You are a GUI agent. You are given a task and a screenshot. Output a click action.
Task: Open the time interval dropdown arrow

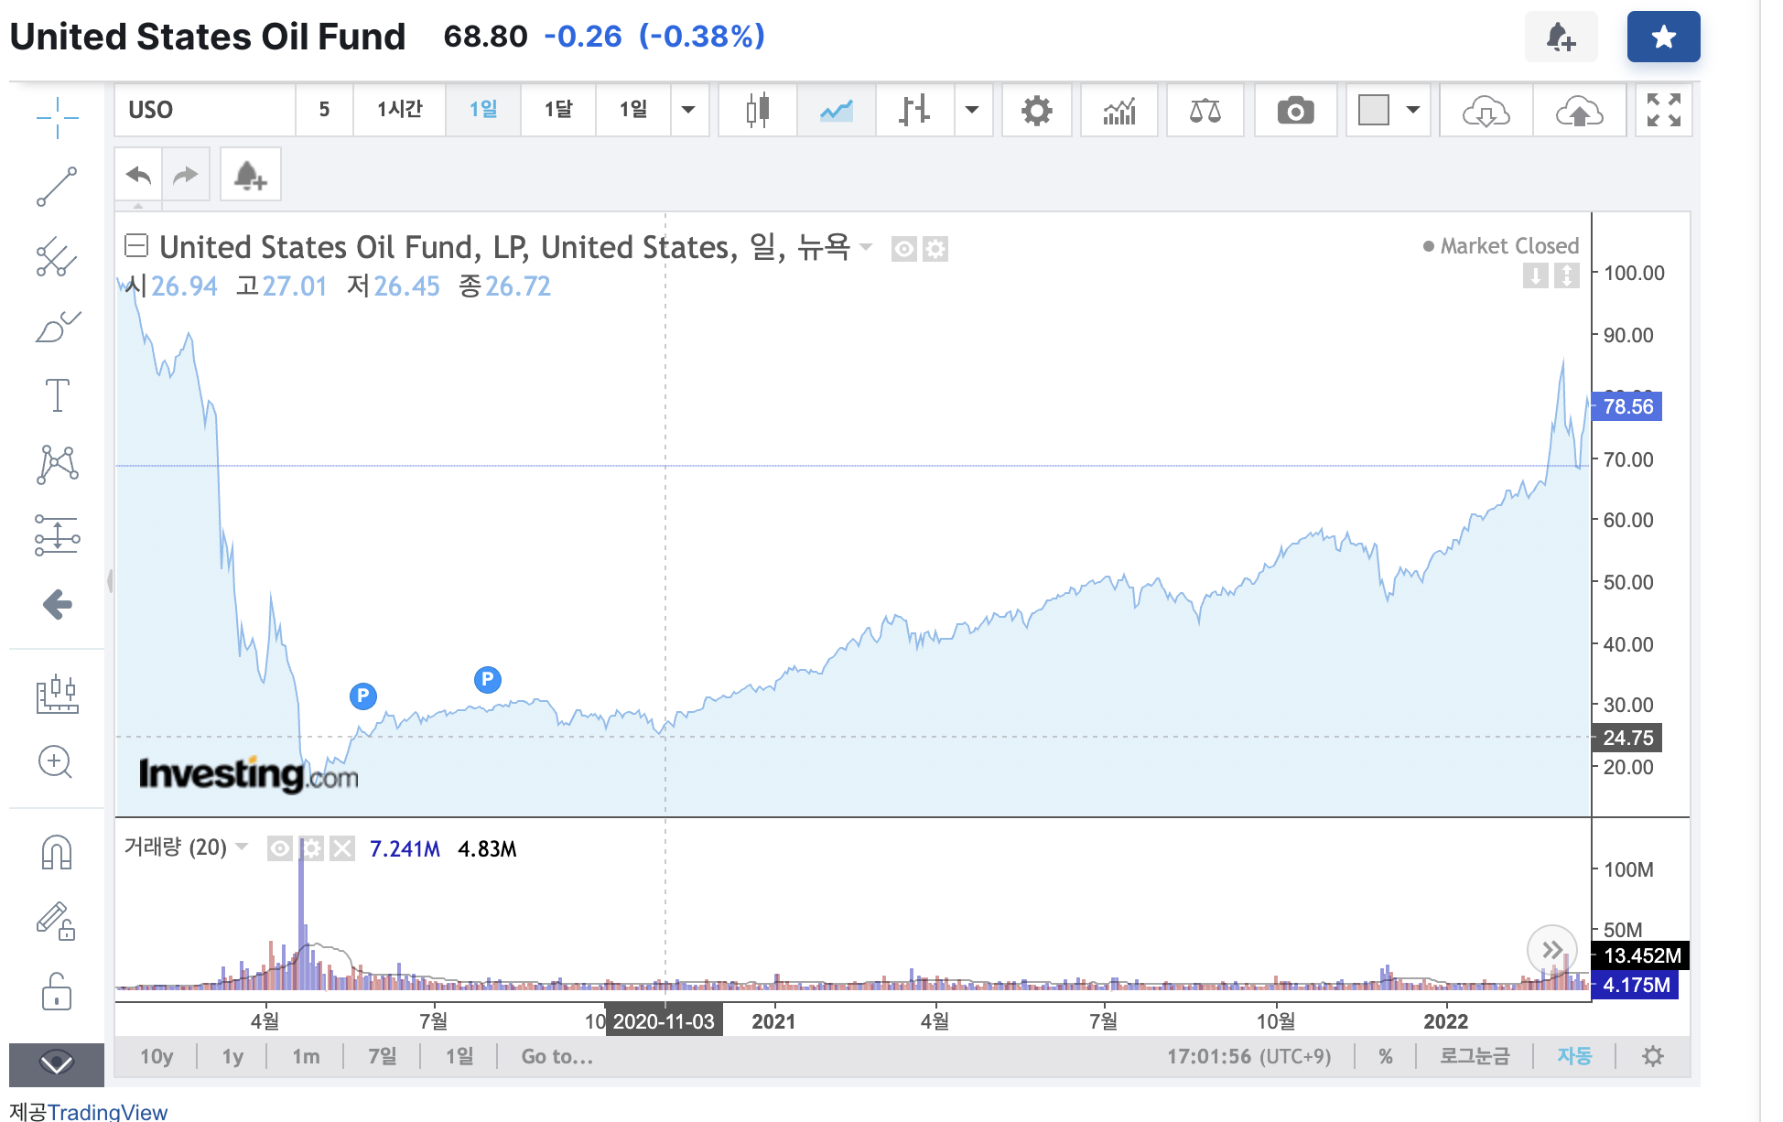tap(688, 110)
